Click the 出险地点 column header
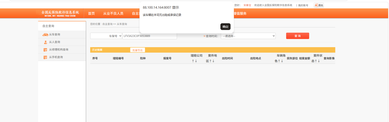Image resolution: width=389 pixels, height=122 pixels. (x=256, y=58)
